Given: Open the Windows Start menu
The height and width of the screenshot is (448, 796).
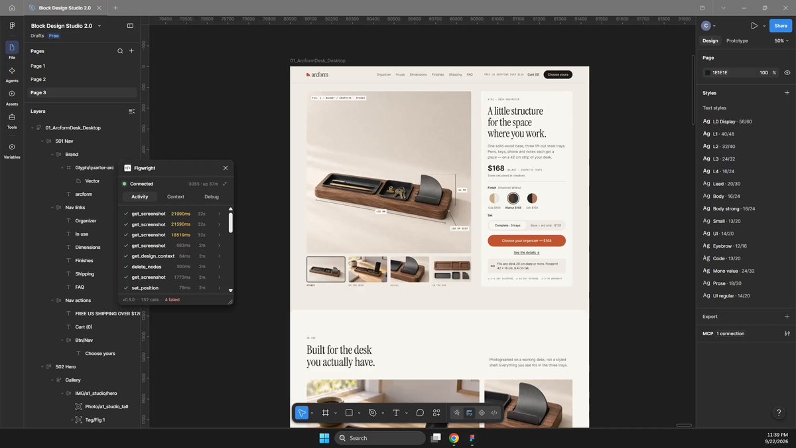Looking at the screenshot, I should tap(324, 438).
